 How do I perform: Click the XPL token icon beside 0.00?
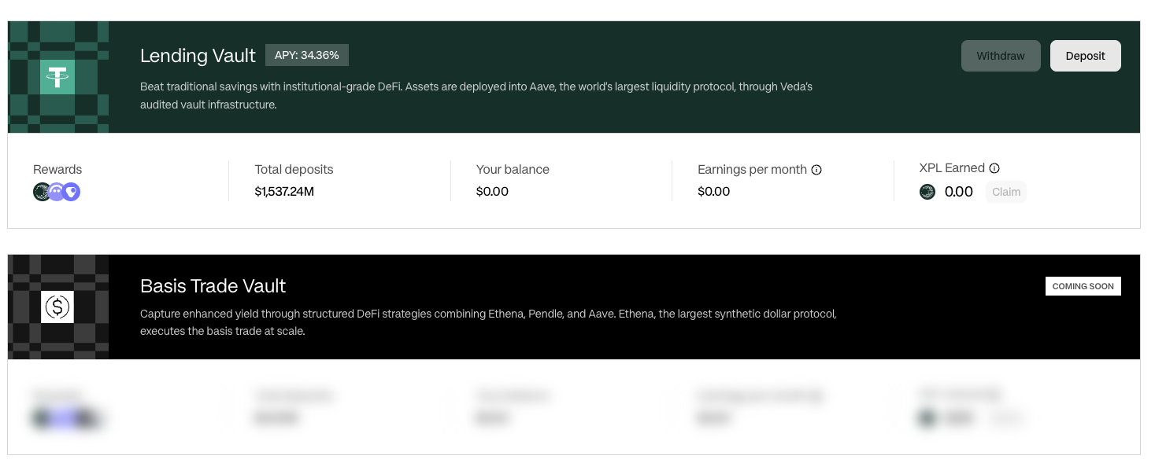927,192
